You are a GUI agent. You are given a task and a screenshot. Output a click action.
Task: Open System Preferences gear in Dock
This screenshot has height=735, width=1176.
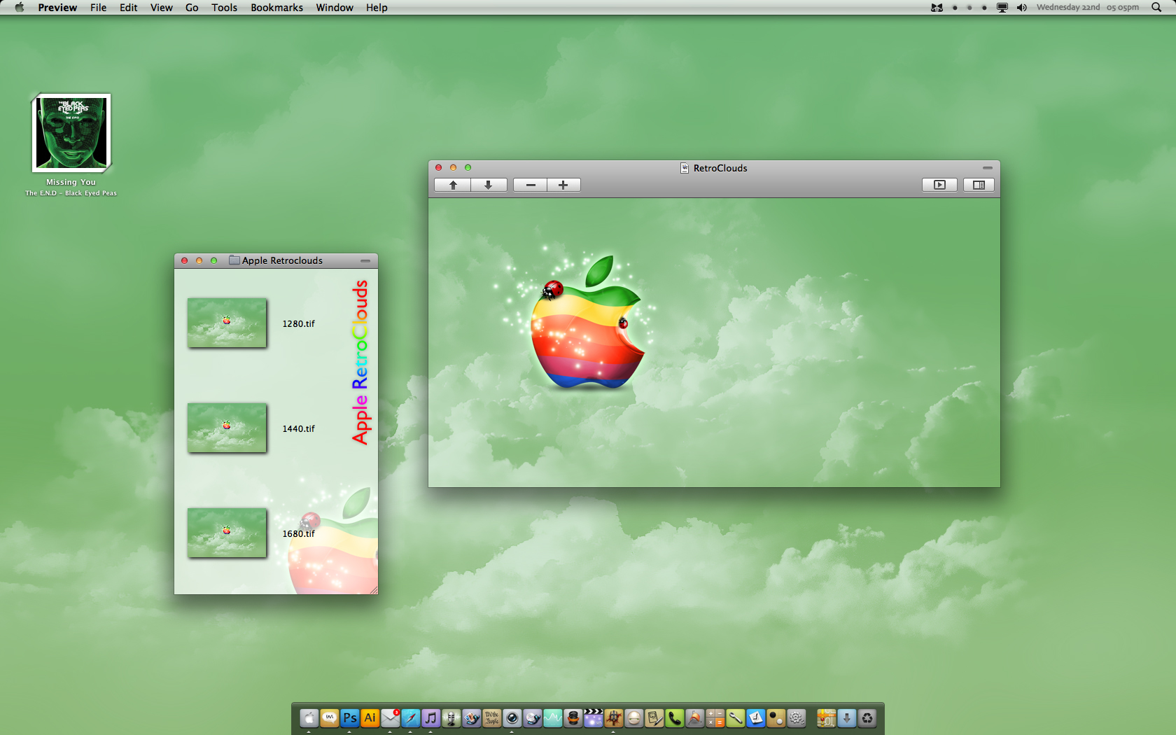797,718
